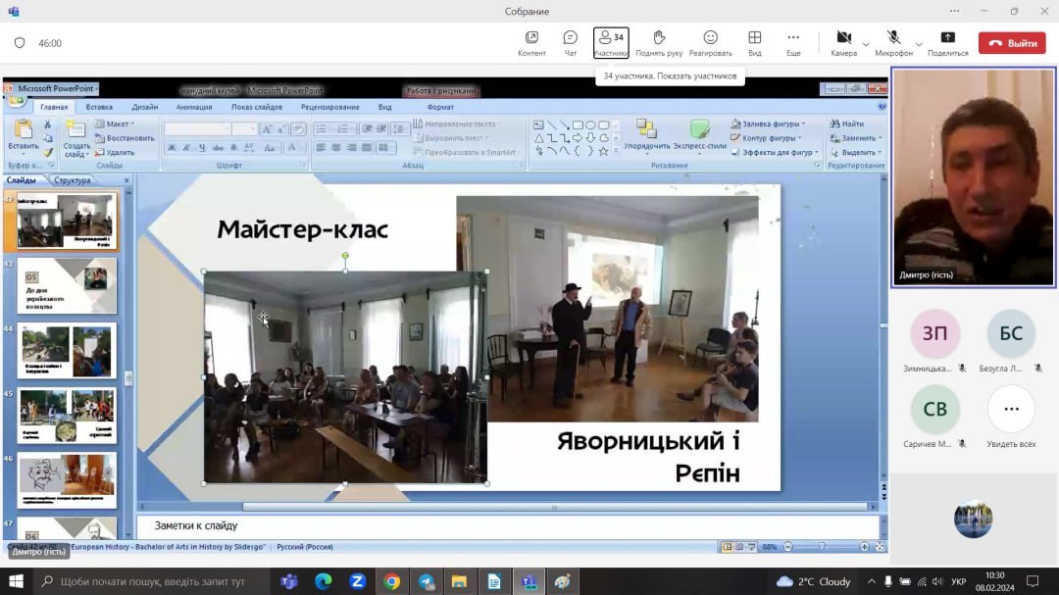This screenshot has width=1059, height=595.
Task: Show the Участники list
Action: [x=611, y=43]
